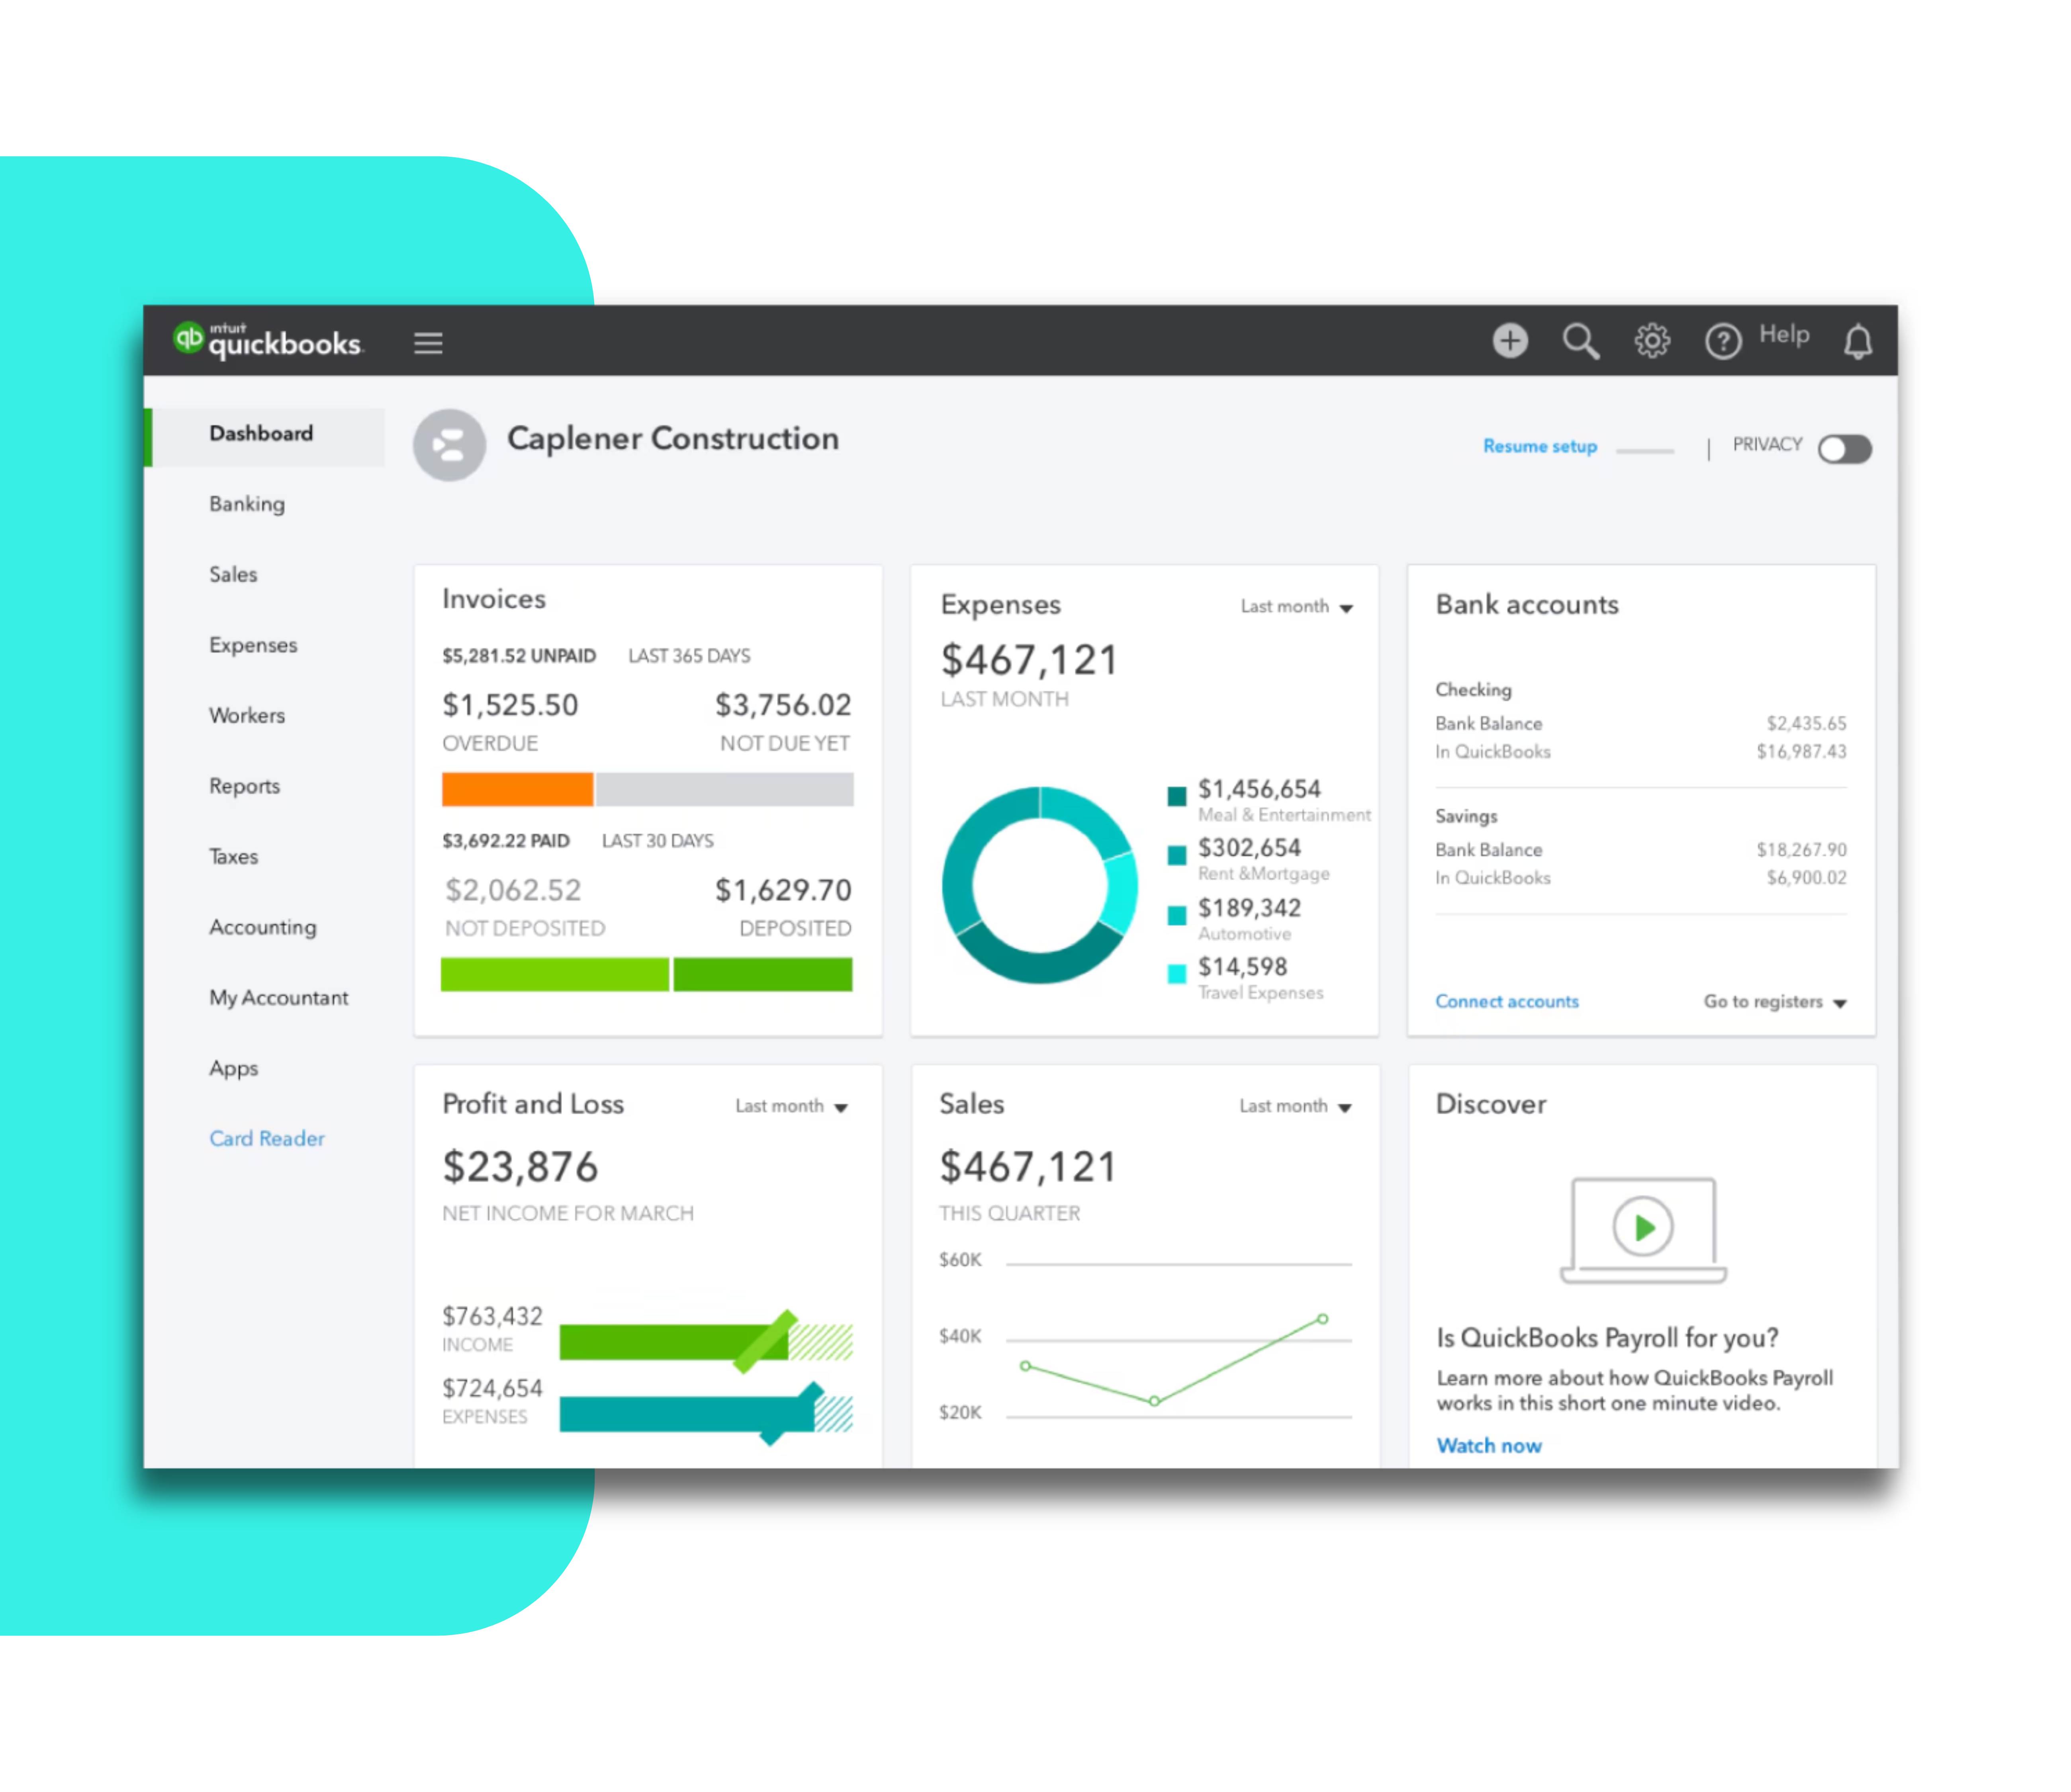
Task: Select Banking in the sidebar
Action: (x=246, y=504)
